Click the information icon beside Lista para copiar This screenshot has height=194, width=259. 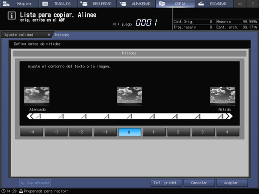point(12,16)
